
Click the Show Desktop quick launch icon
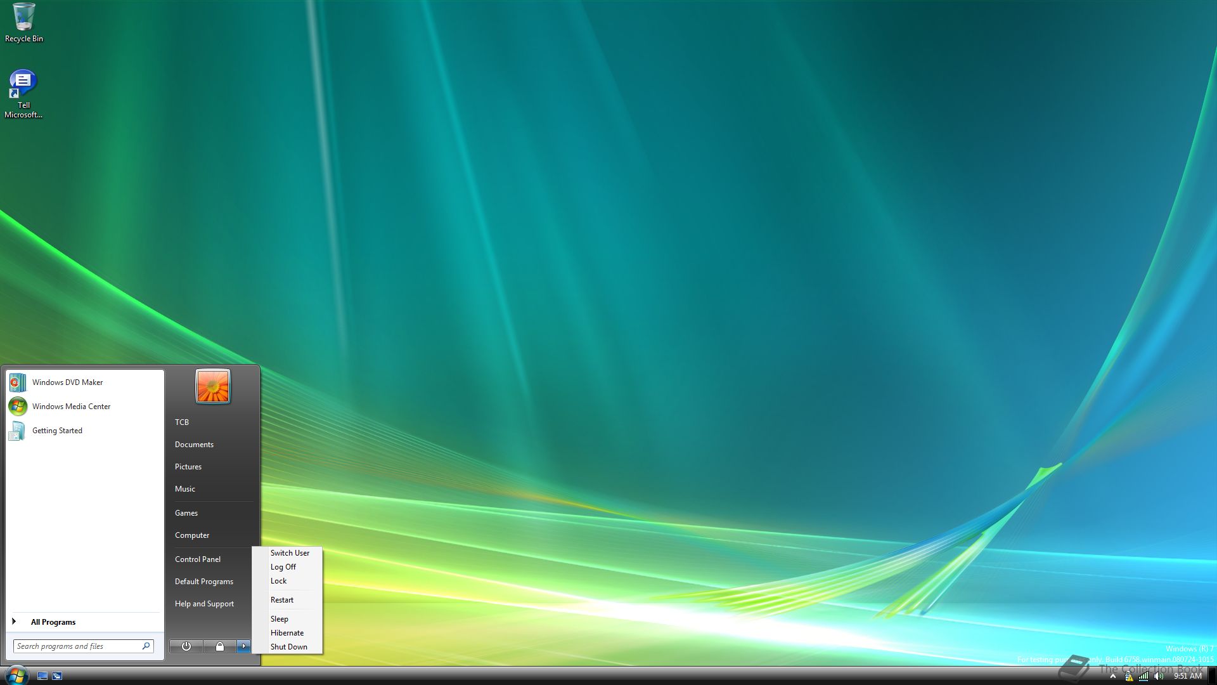pyautogui.click(x=42, y=676)
